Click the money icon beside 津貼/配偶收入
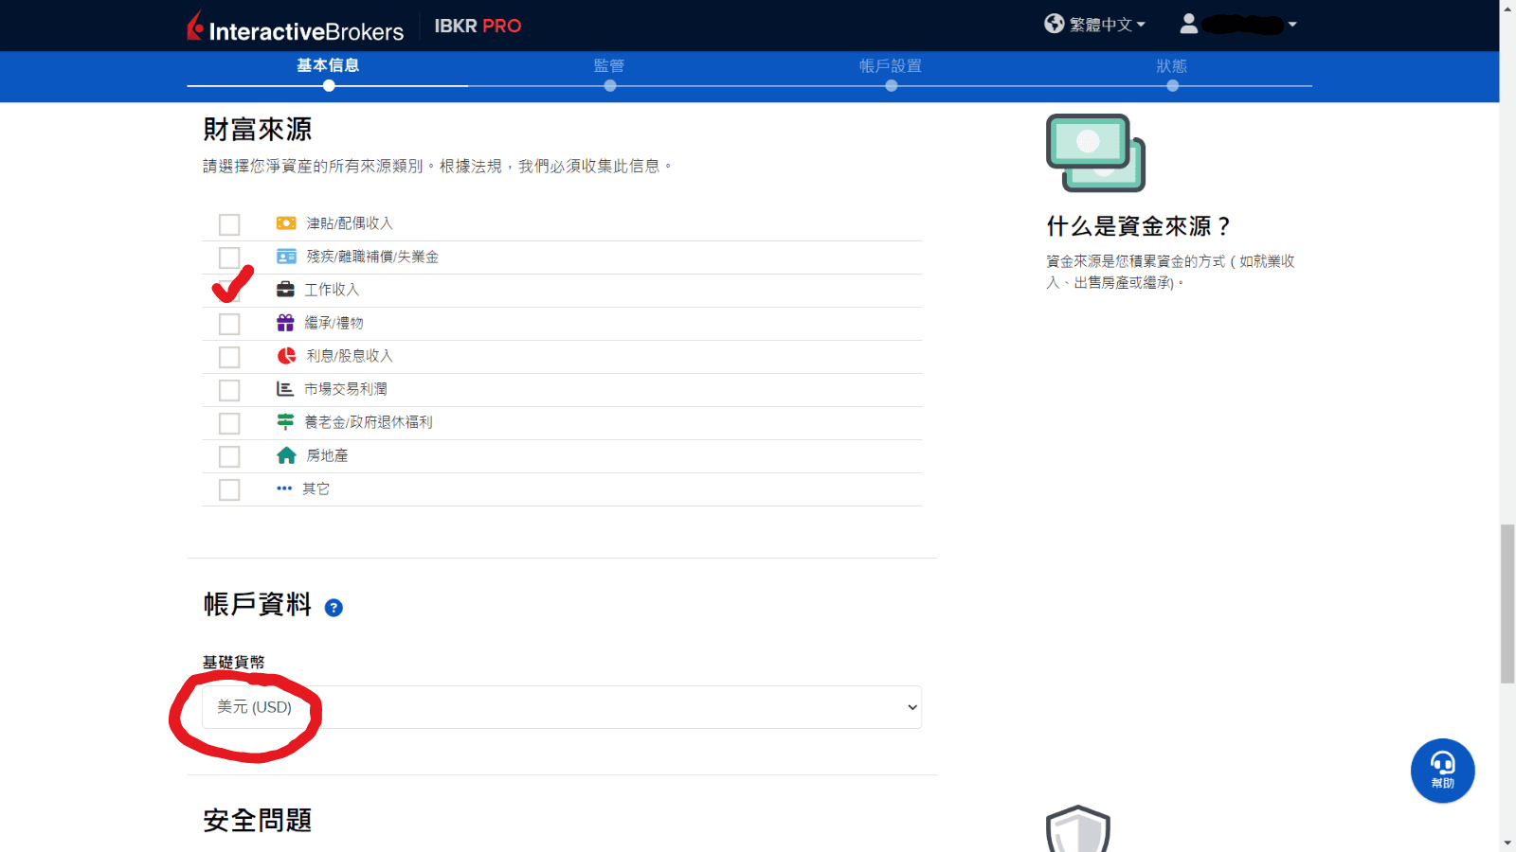 point(285,223)
